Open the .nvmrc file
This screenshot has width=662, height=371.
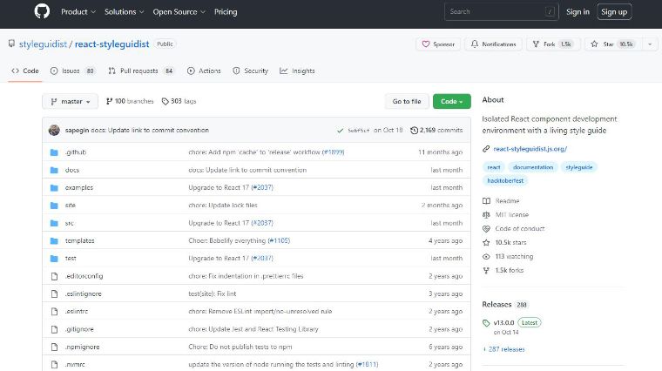pyautogui.click(x=75, y=364)
